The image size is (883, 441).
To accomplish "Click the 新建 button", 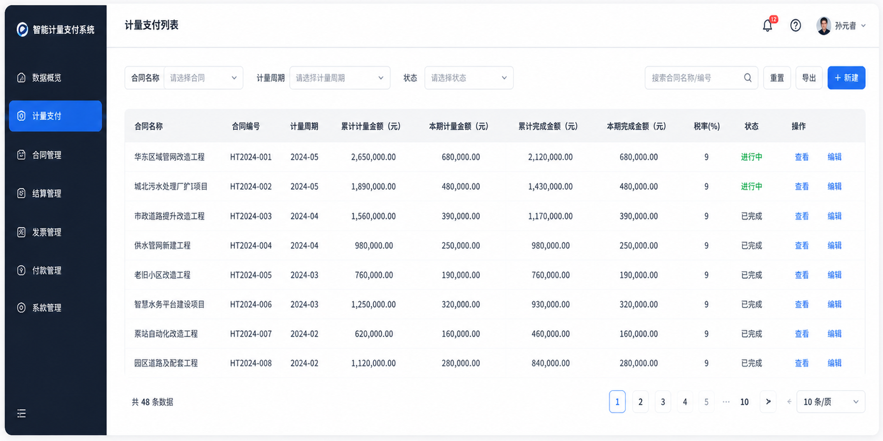I will 847,78.
